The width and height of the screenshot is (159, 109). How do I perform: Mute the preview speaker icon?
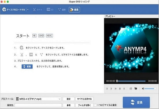coord(143,89)
